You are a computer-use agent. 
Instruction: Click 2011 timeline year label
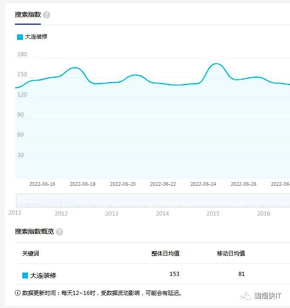(x=15, y=213)
